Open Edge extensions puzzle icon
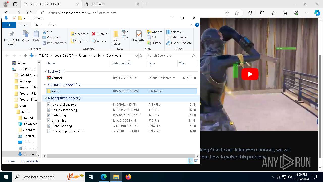The height and width of the screenshot is (182, 323). pos(250,13)
